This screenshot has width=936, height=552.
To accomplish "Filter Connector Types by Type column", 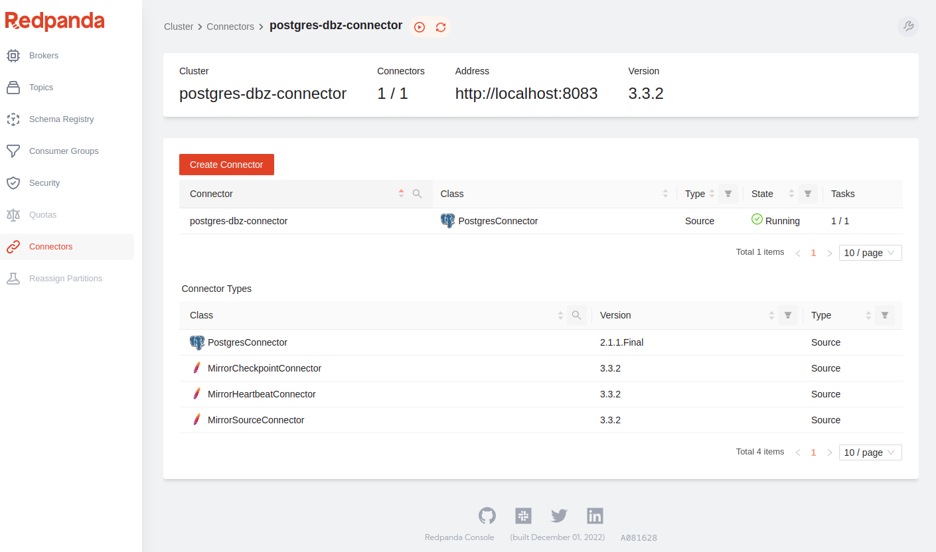I will tap(885, 315).
